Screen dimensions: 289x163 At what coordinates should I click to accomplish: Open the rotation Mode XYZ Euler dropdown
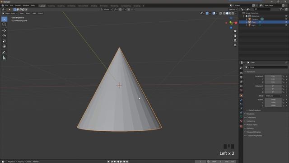point(274,96)
